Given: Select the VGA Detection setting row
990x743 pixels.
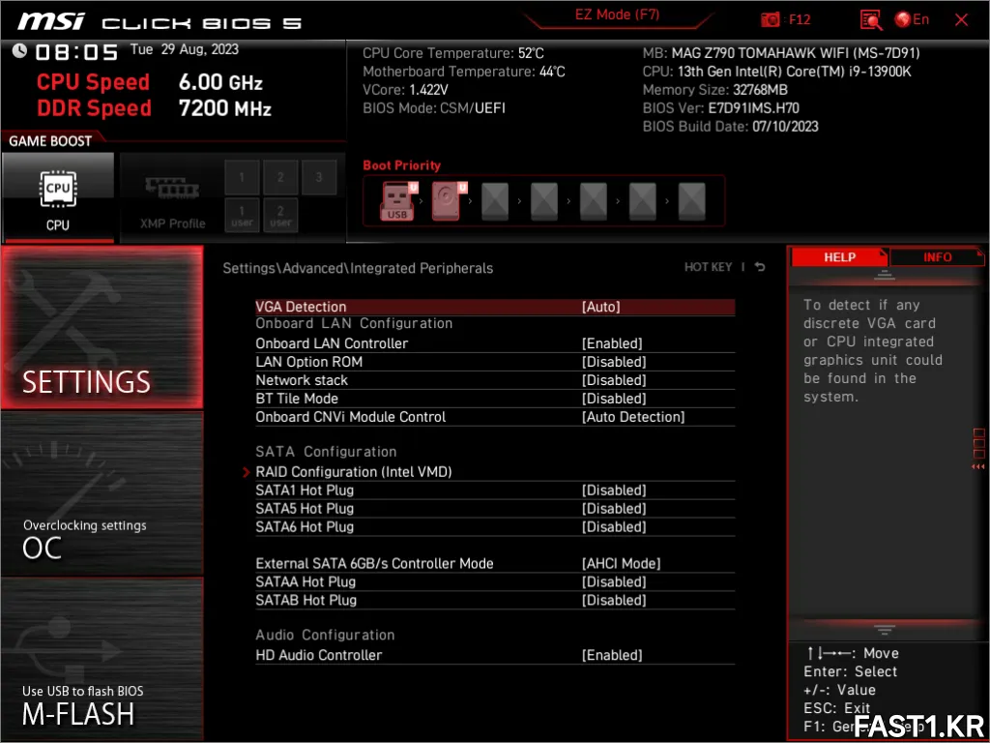Looking at the screenshot, I should [x=495, y=307].
